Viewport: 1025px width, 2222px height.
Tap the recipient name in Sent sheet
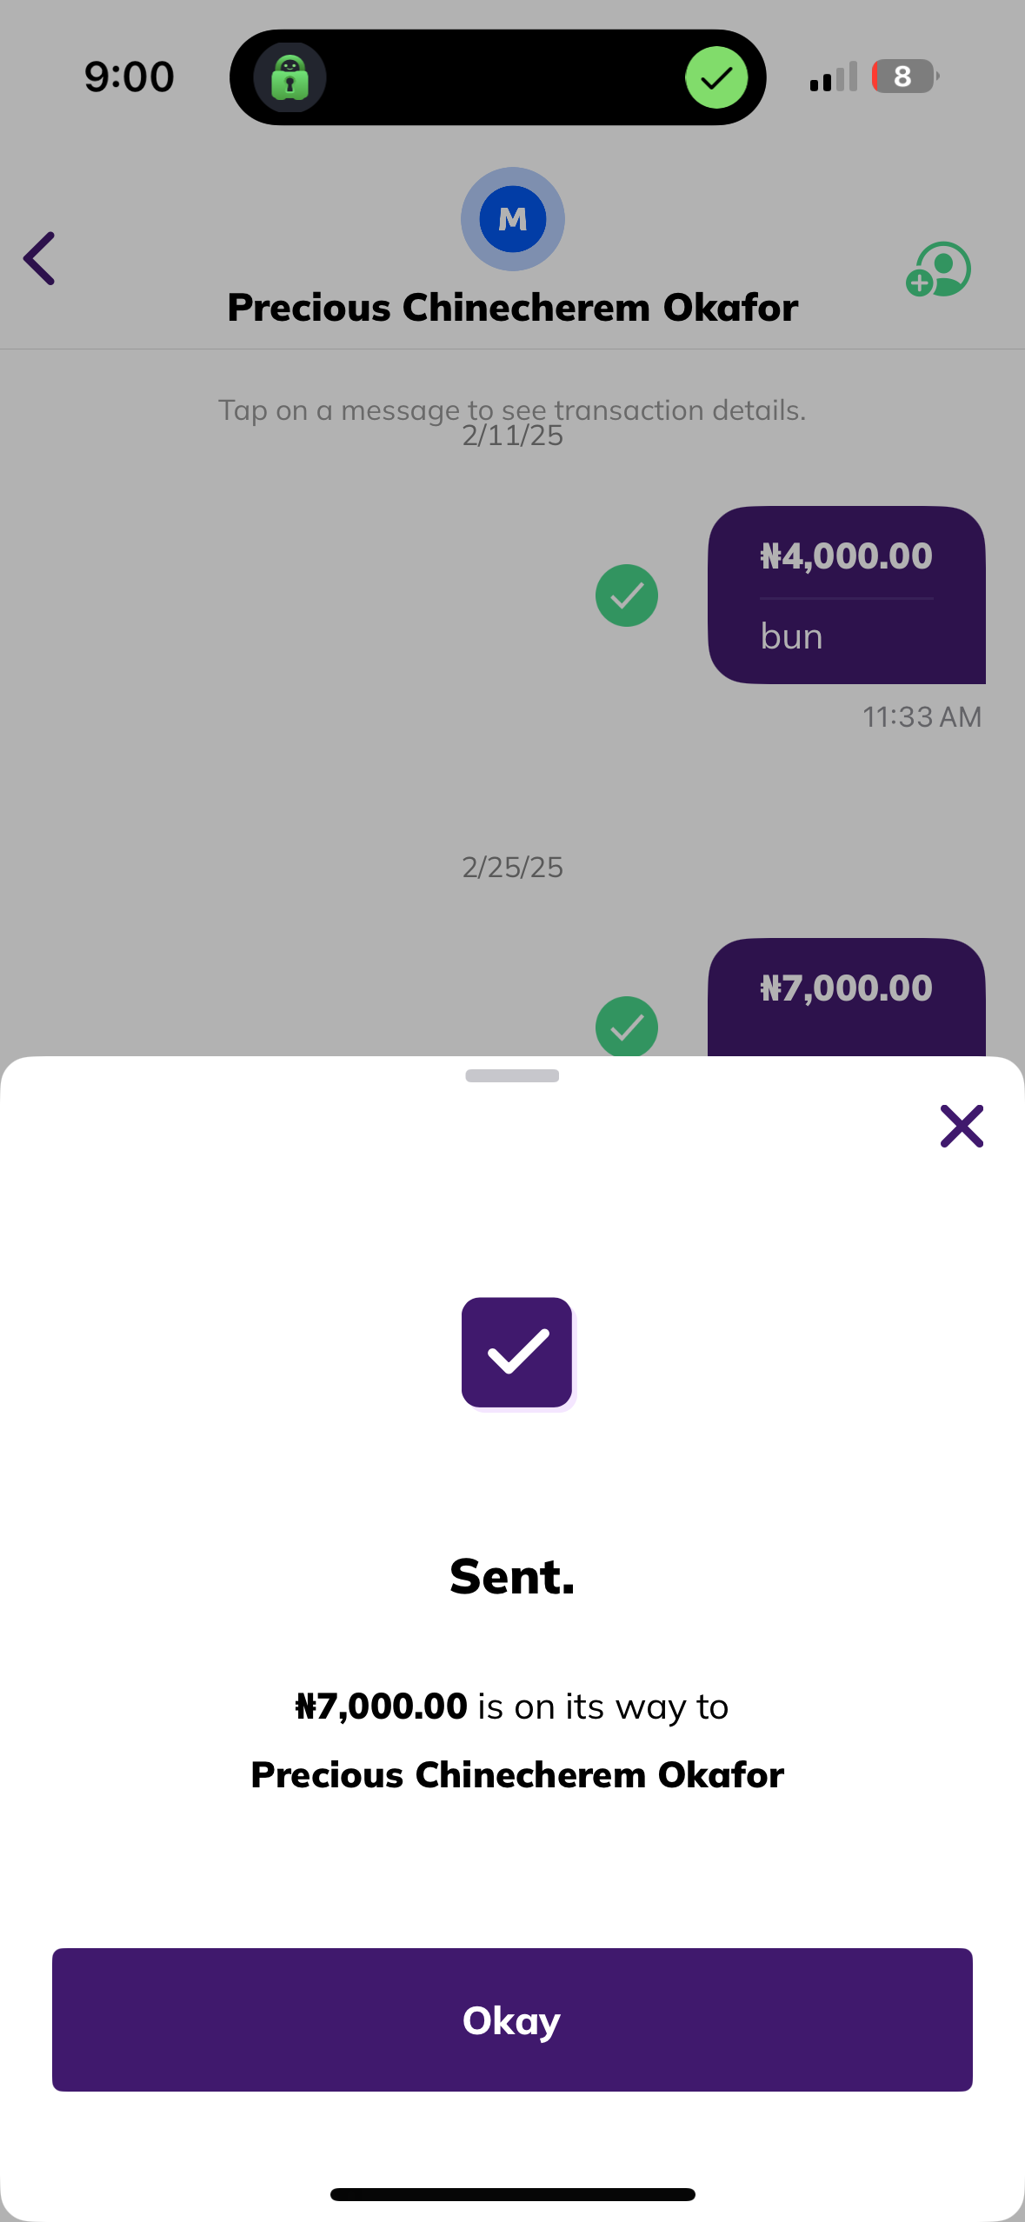click(517, 1774)
